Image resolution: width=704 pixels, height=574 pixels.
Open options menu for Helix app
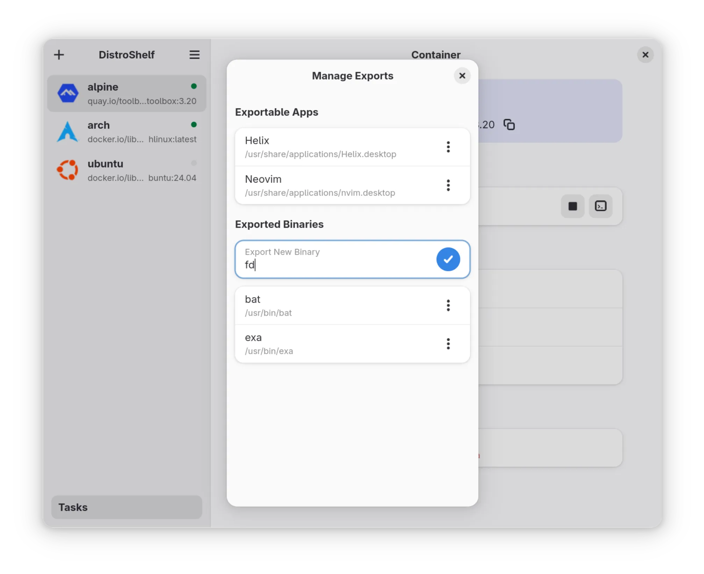click(448, 147)
